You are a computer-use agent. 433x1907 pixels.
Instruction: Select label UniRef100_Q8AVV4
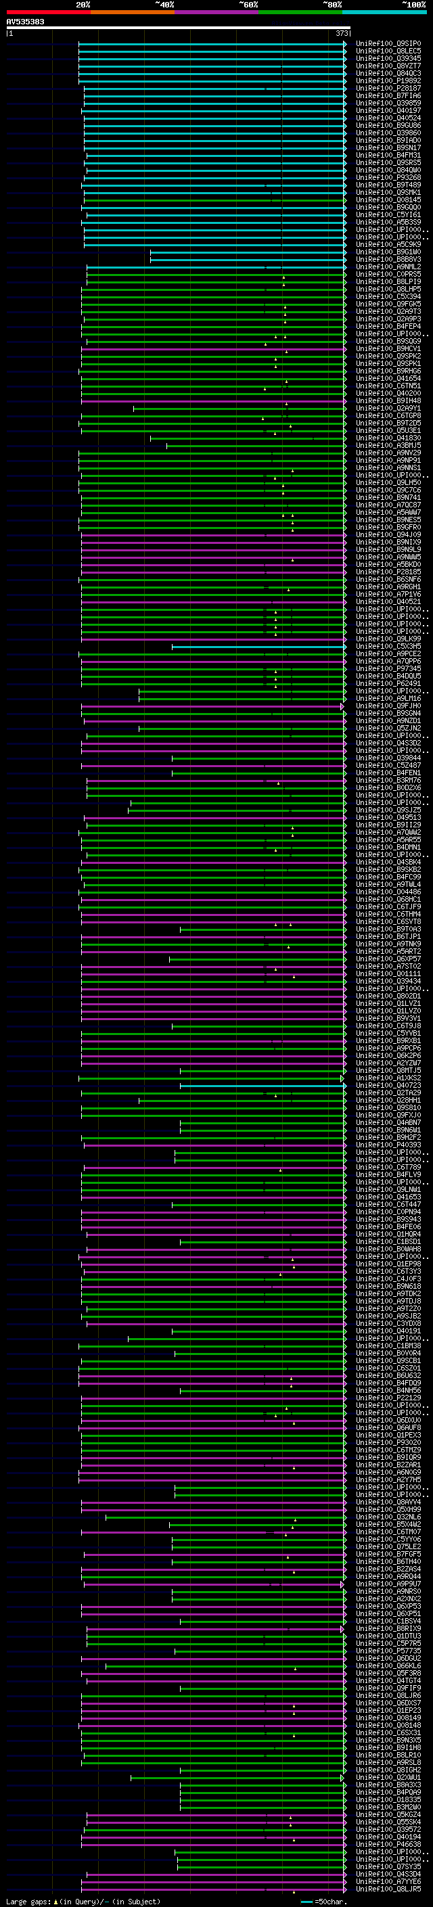coord(388,1502)
